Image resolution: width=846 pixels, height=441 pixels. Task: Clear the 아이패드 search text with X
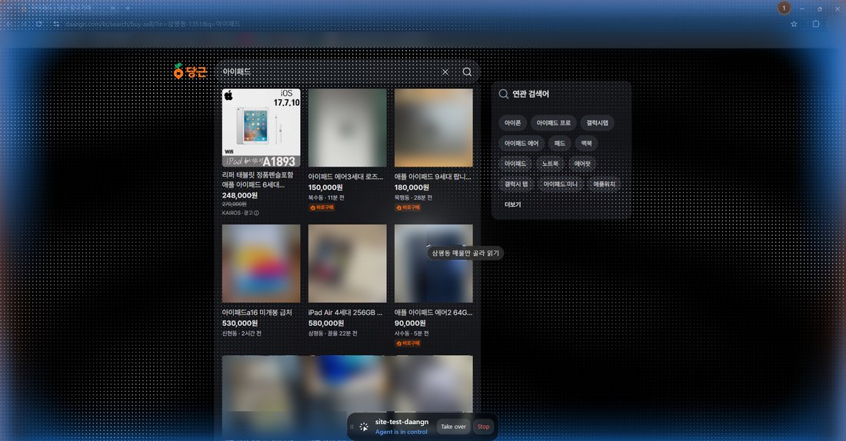tap(445, 71)
